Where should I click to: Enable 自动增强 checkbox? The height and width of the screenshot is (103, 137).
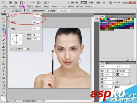tap(47, 11)
